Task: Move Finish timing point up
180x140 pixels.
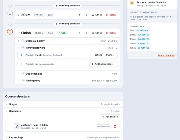Action: pos(80,33)
